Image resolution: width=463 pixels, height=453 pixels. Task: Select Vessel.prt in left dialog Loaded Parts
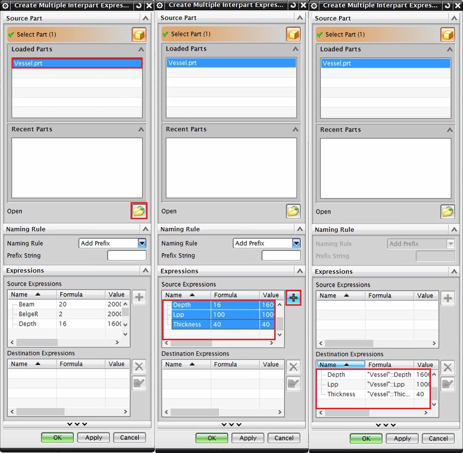tap(77, 63)
